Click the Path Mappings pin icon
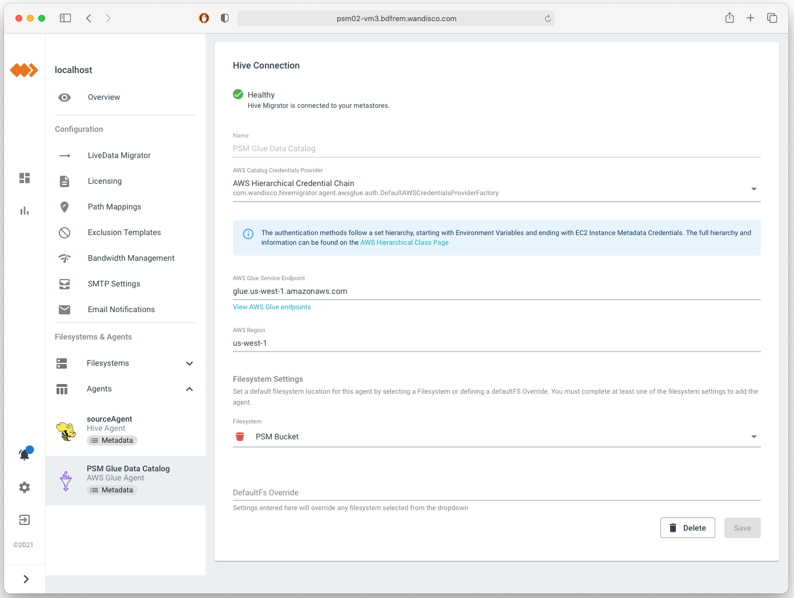 pos(65,207)
